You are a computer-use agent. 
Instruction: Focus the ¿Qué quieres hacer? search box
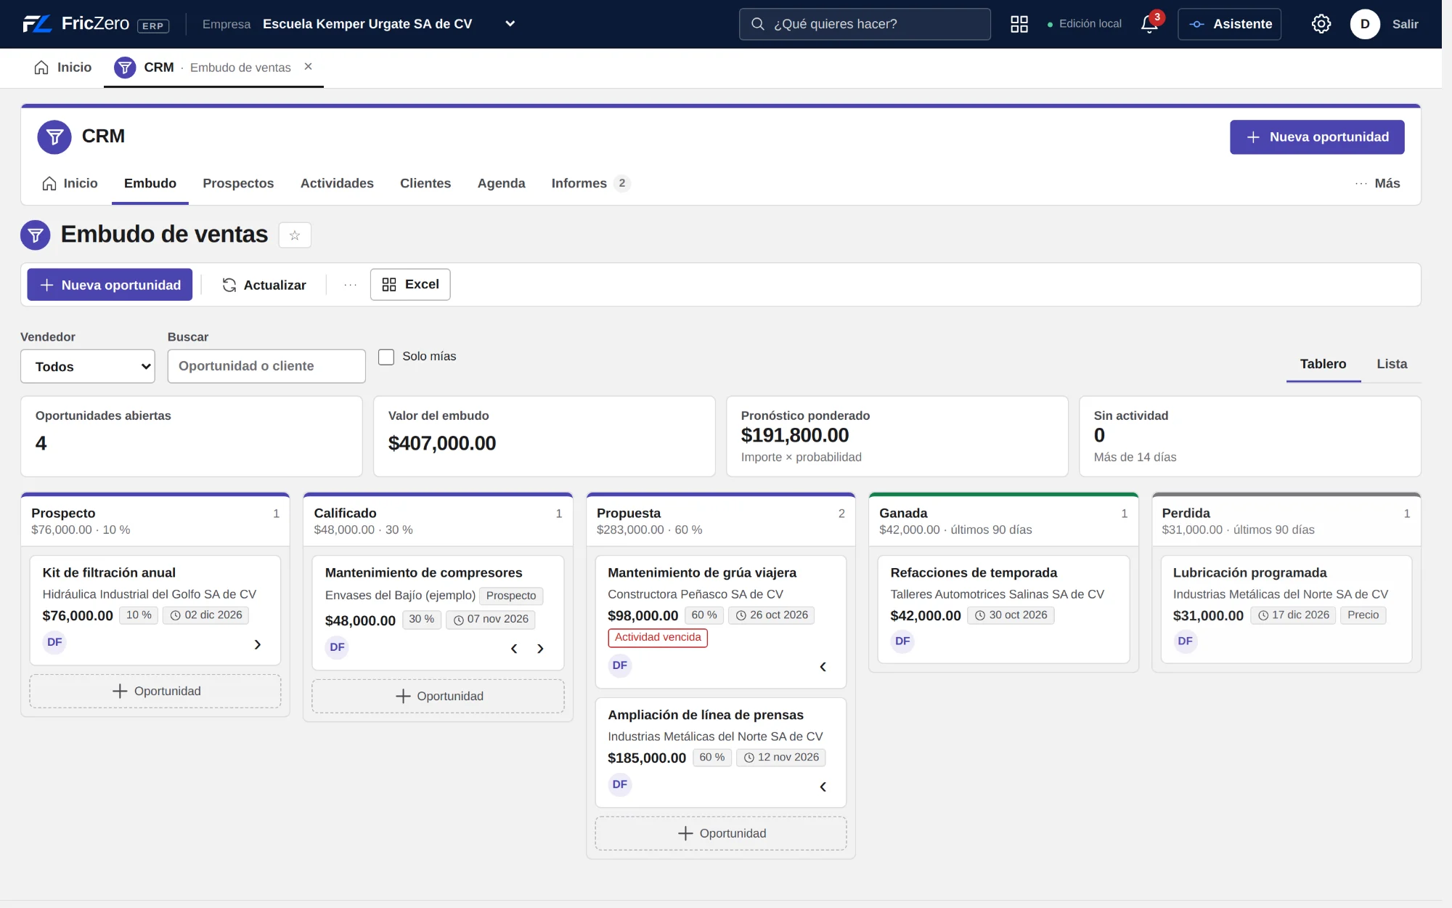click(x=865, y=24)
